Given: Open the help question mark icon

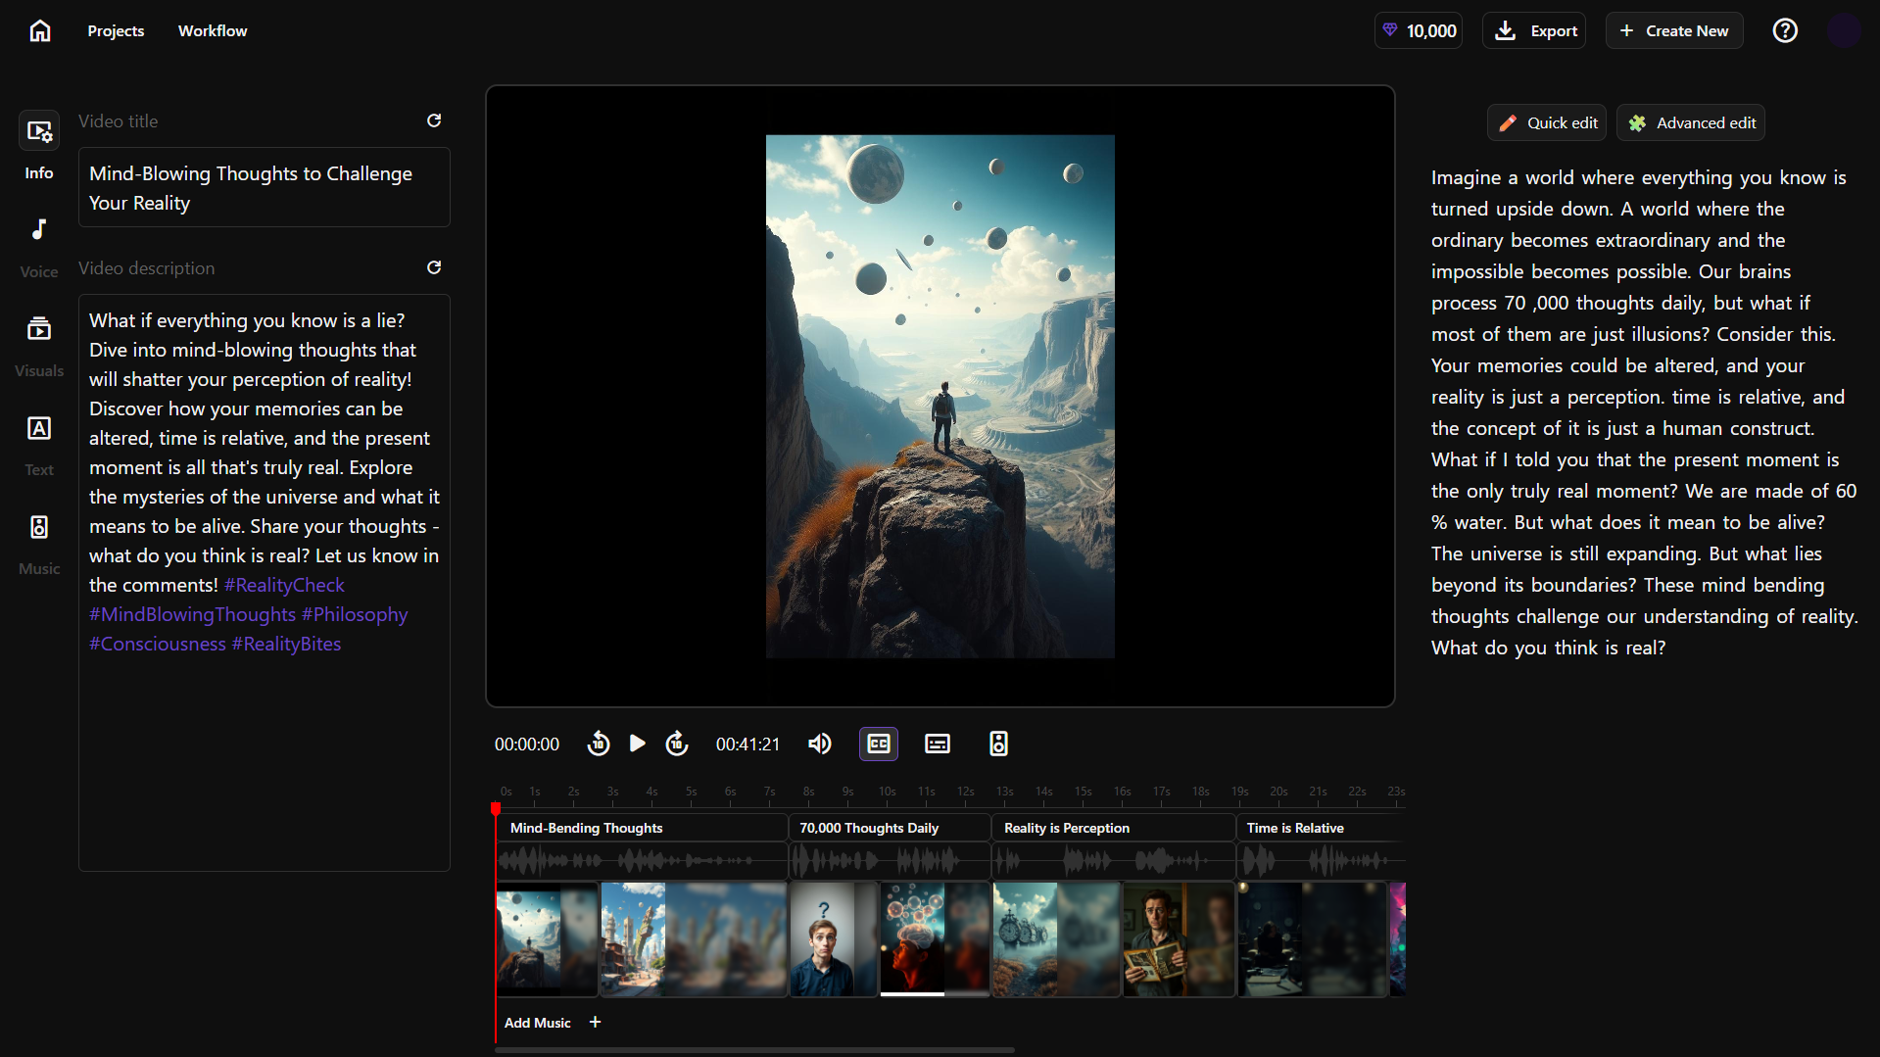Looking at the screenshot, I should 1785,31.
